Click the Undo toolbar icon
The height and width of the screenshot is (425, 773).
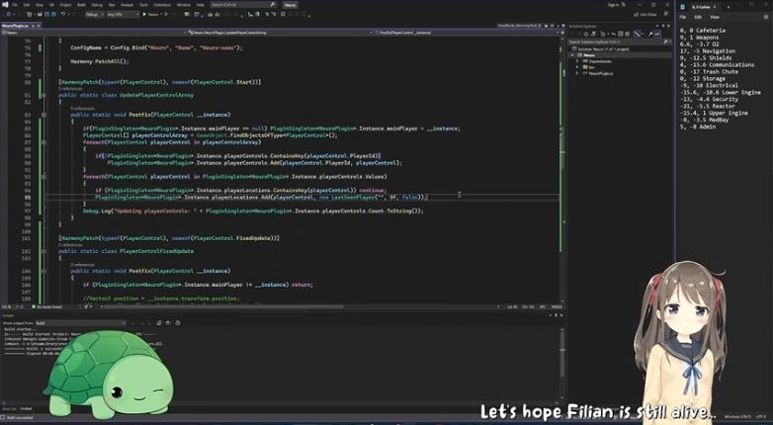[63, 14]
